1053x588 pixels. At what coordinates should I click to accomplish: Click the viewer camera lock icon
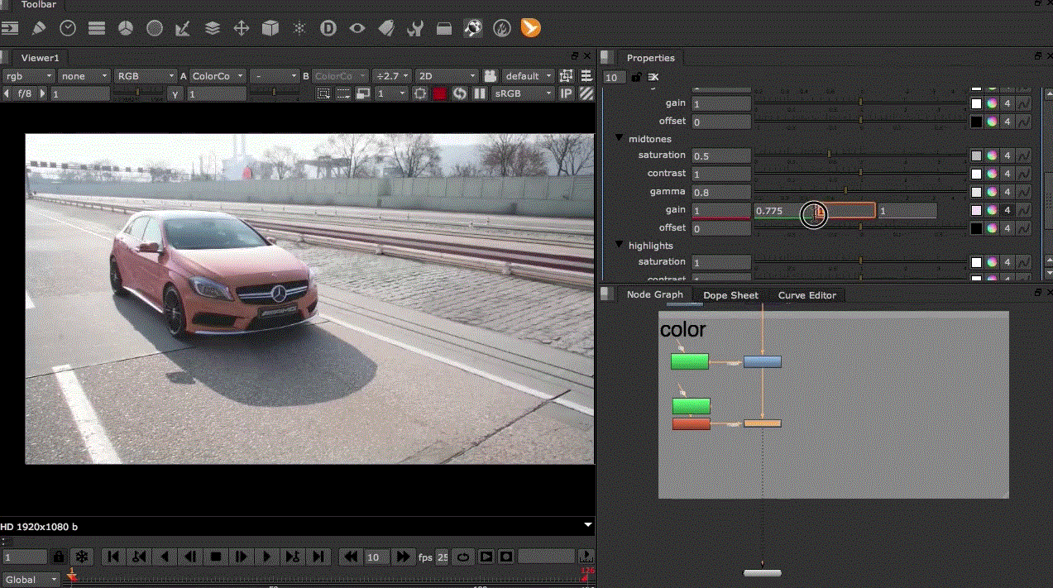[x=490, y=75]
